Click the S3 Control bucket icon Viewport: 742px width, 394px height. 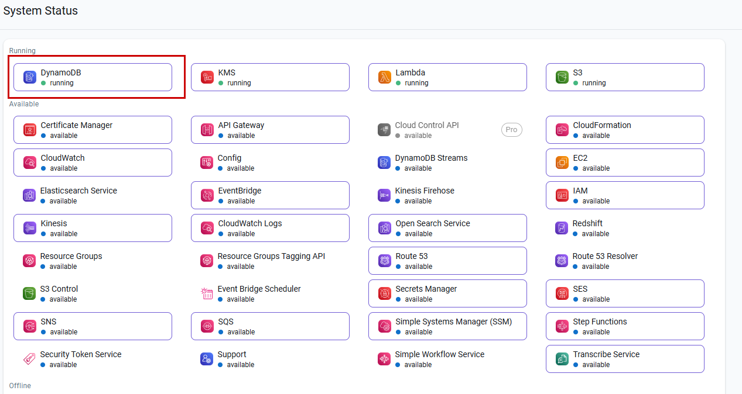point(29,293)
